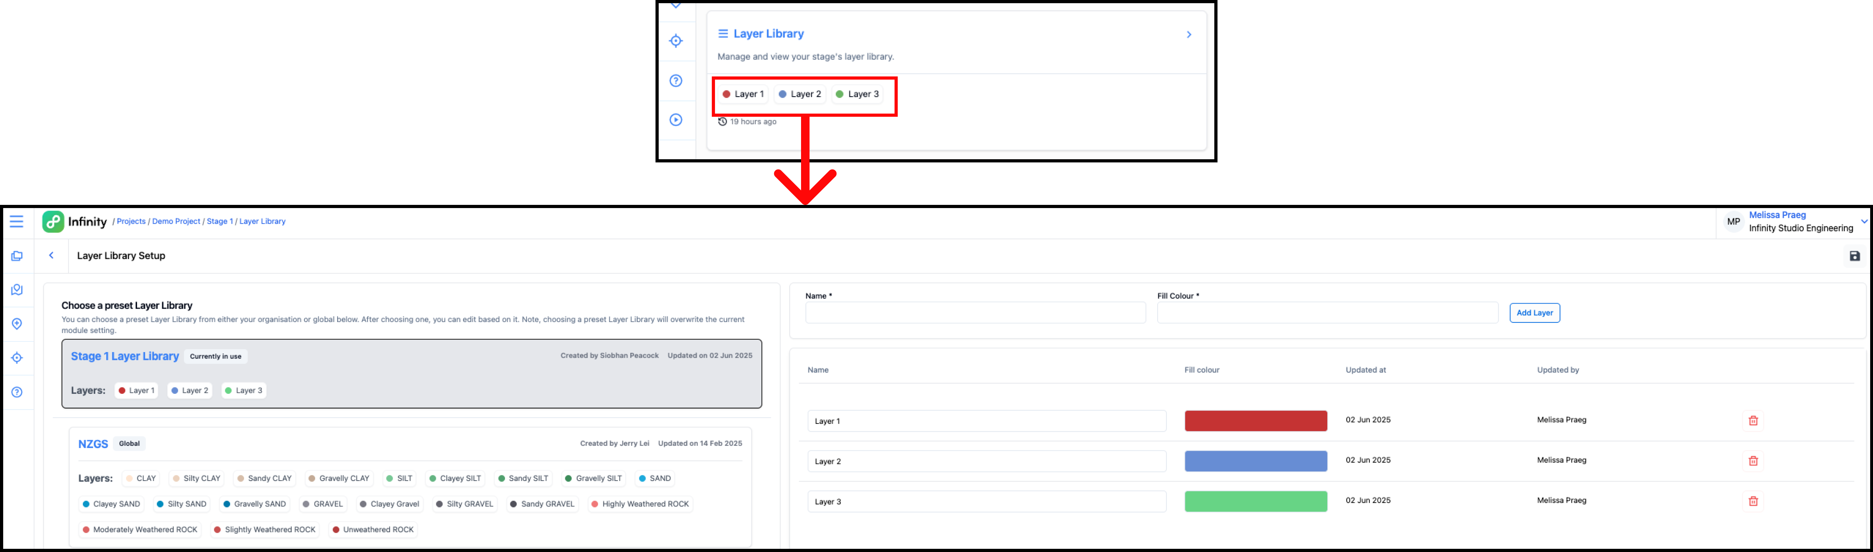Edit the Layer 1 name field in the table
This screenshot has width=1873, height=552.
point(987,421)
